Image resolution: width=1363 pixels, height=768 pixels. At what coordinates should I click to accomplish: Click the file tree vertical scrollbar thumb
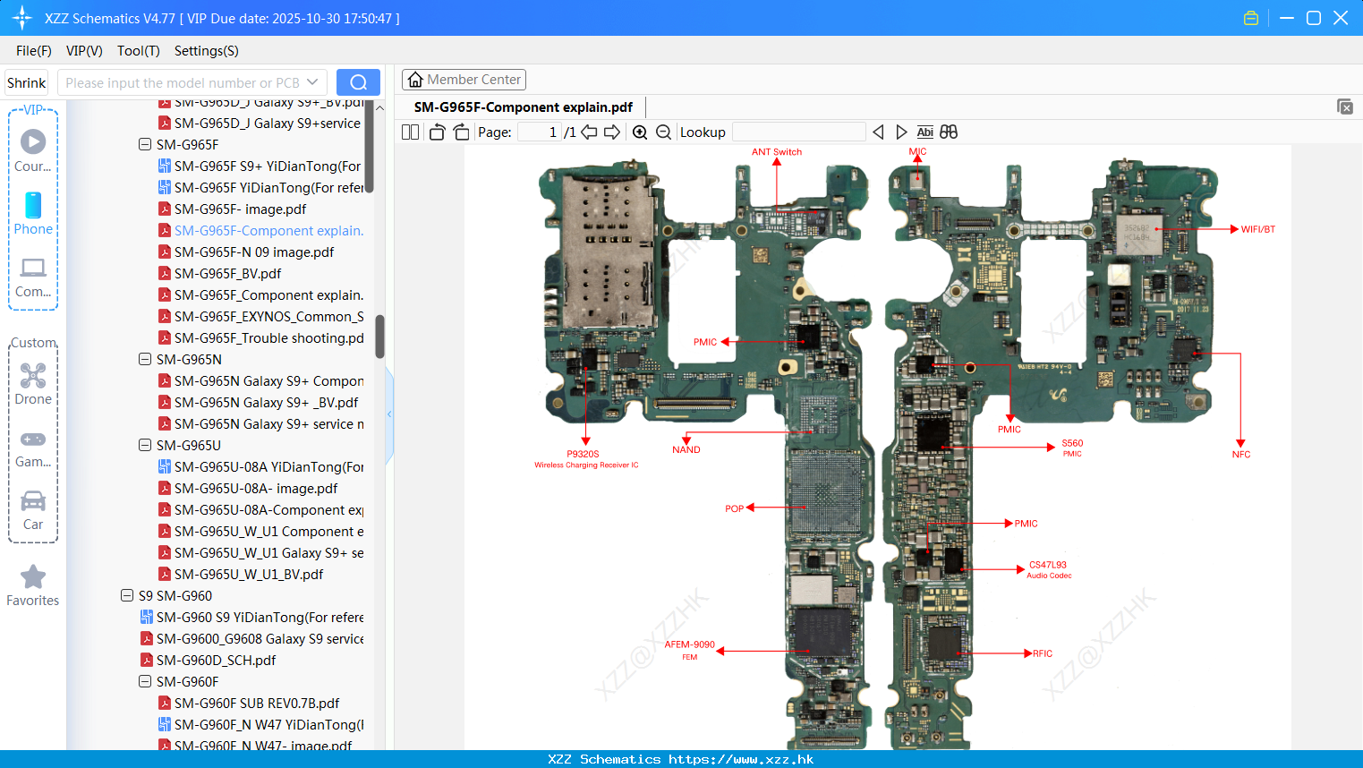click(379, 336)
